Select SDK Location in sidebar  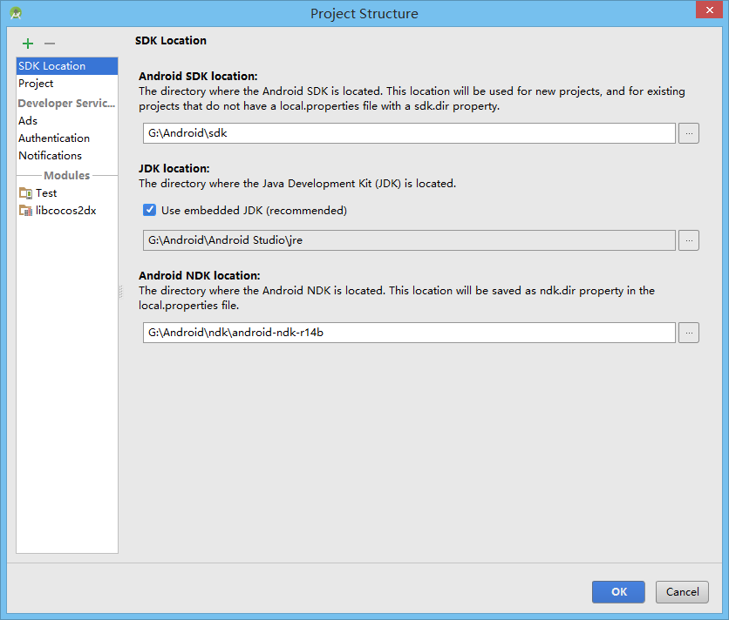[x=66, y=66]
